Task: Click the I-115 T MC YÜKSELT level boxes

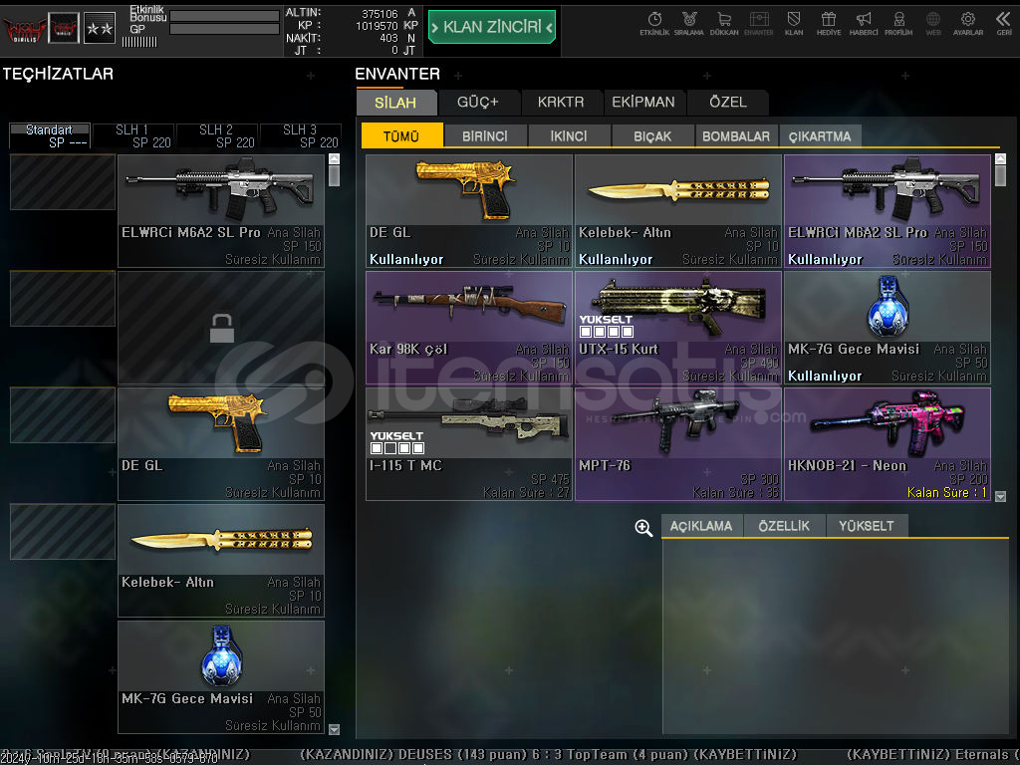Action: pos(397,448)
